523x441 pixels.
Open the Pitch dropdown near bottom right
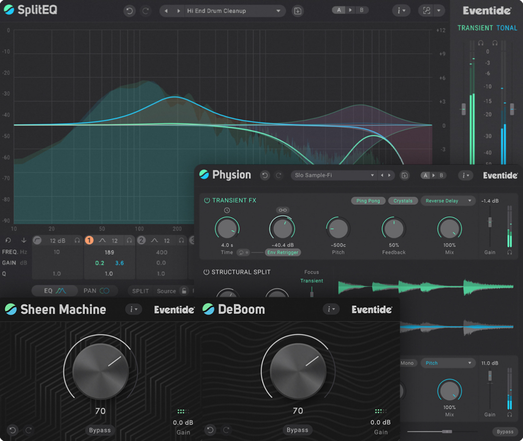448,363
